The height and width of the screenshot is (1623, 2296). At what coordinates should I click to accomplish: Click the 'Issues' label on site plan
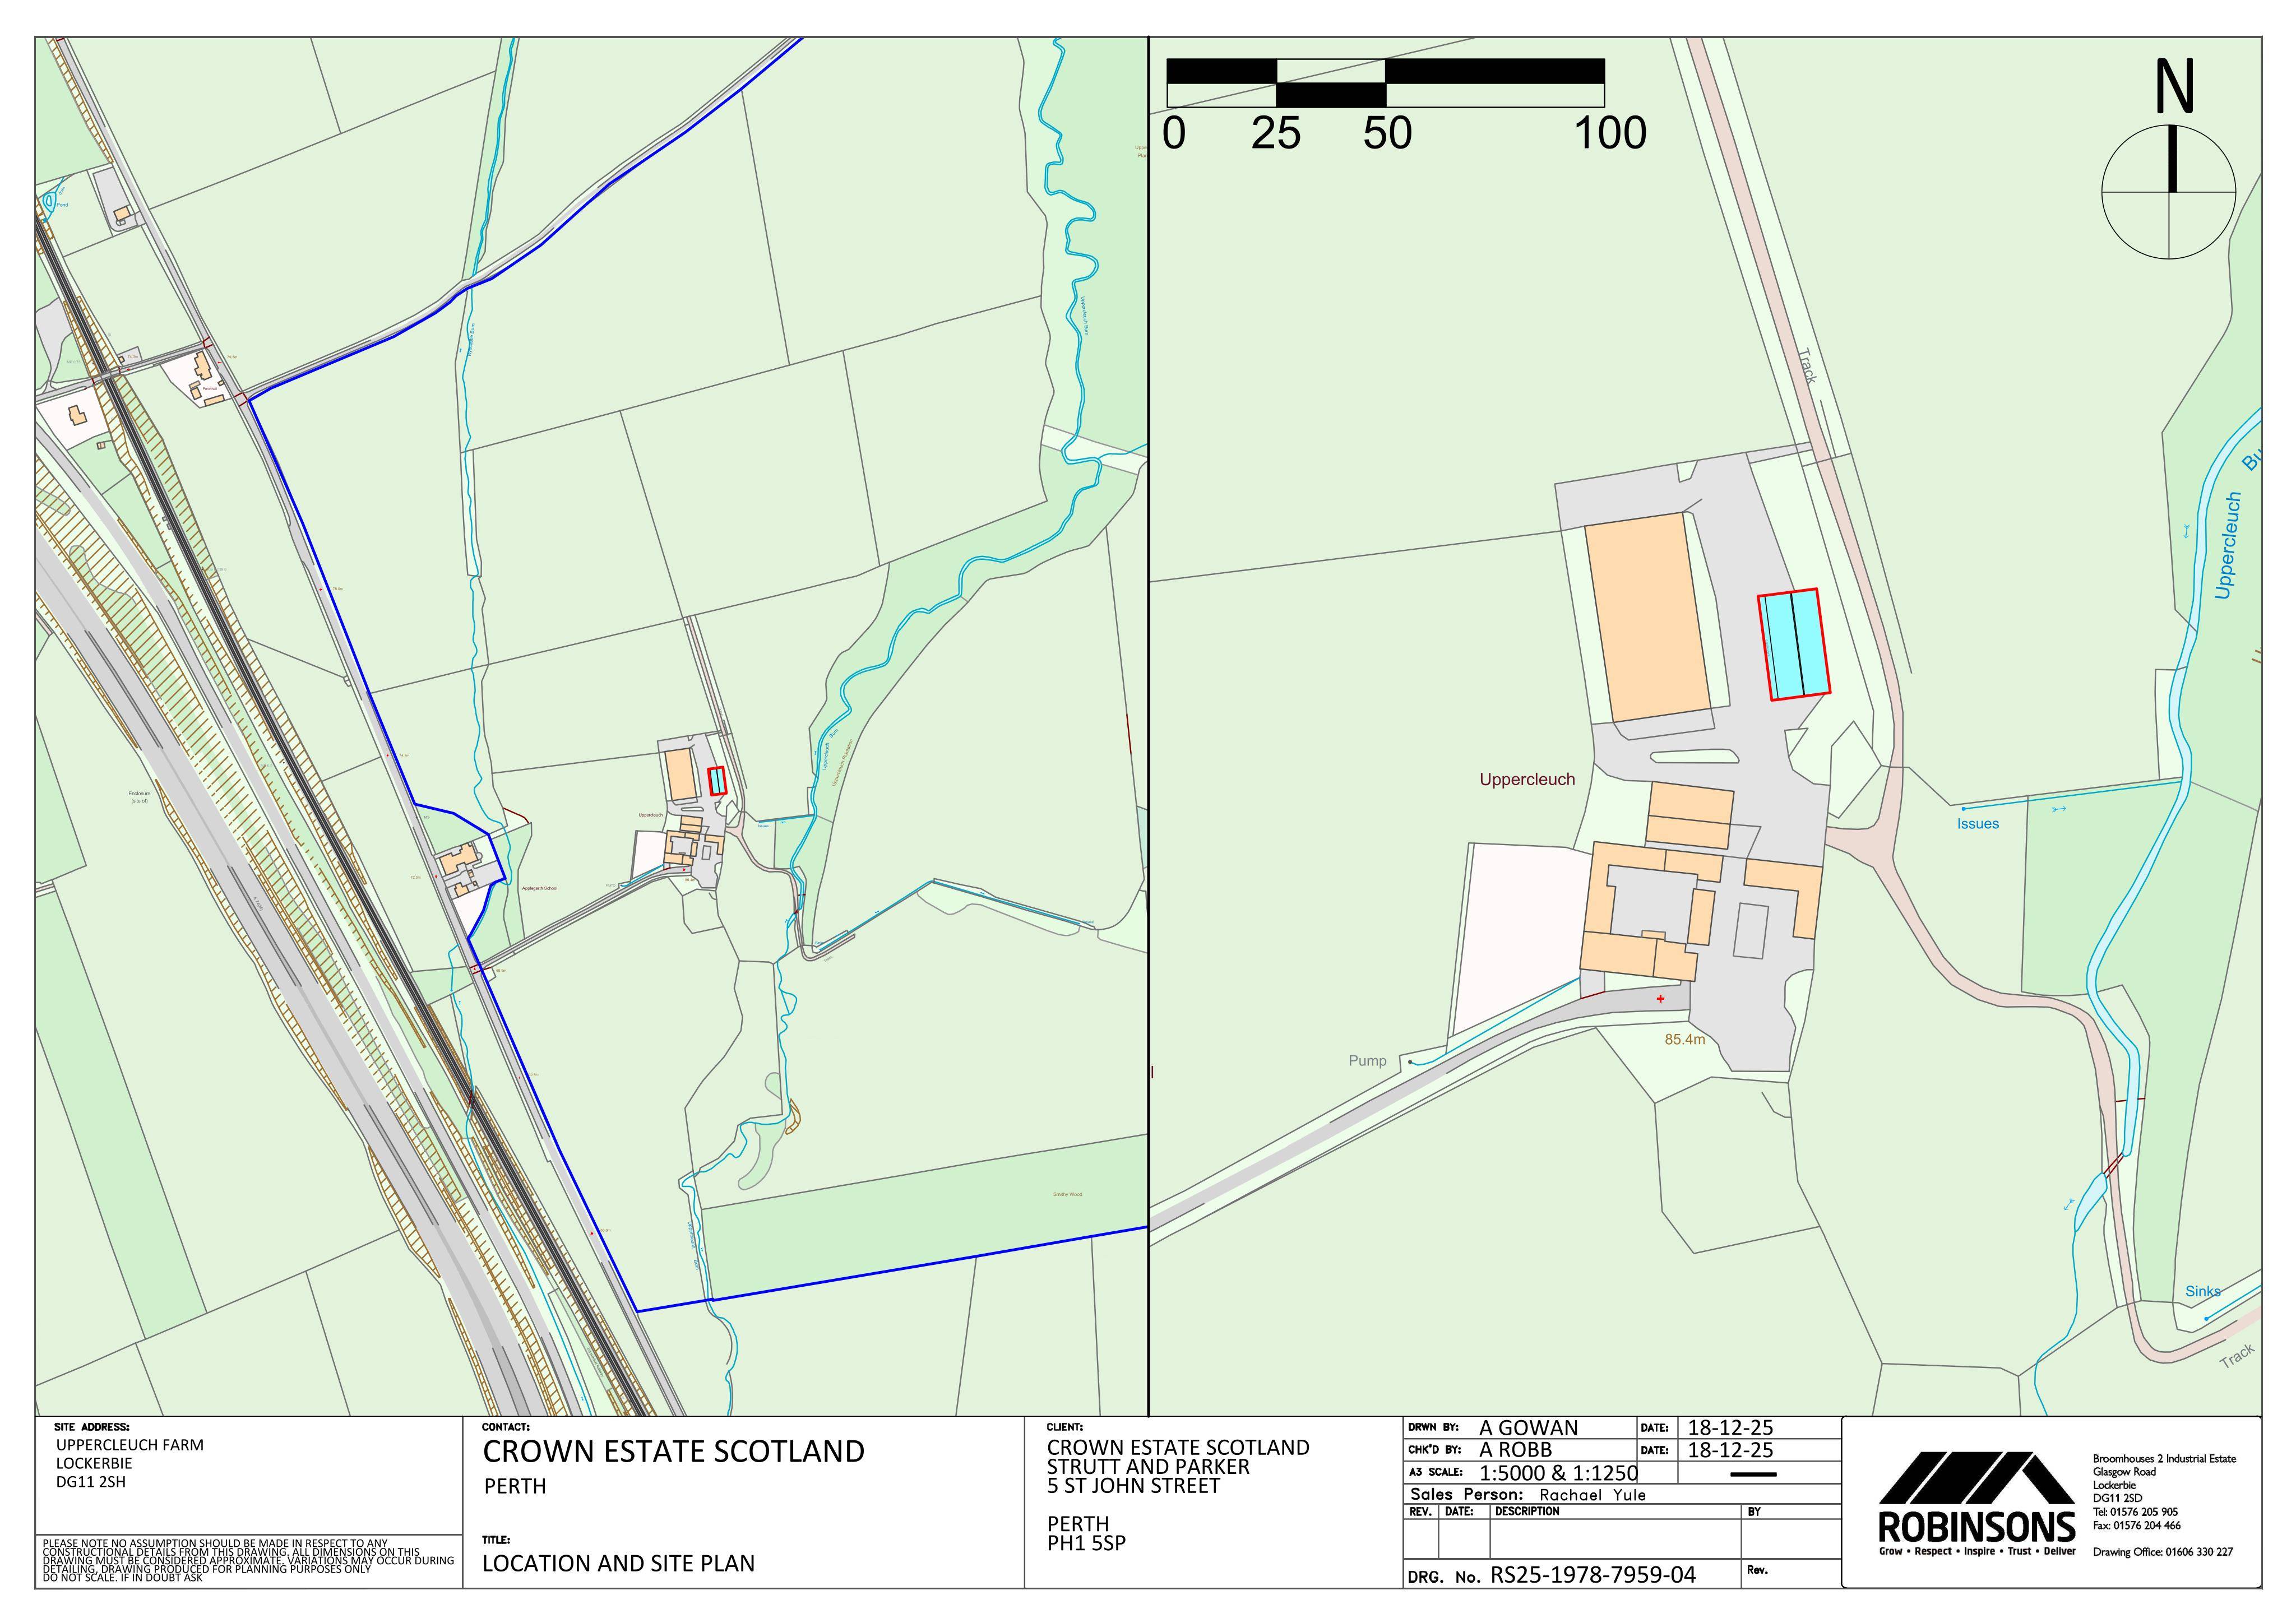coord(1978,824)
